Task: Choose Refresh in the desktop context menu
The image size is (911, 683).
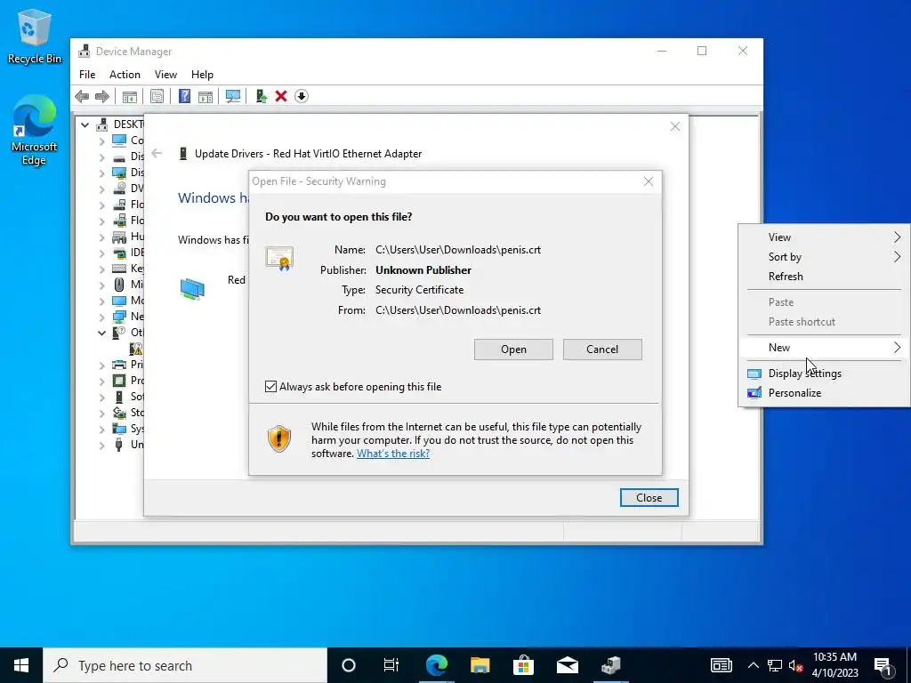Action: coord(825,277)
